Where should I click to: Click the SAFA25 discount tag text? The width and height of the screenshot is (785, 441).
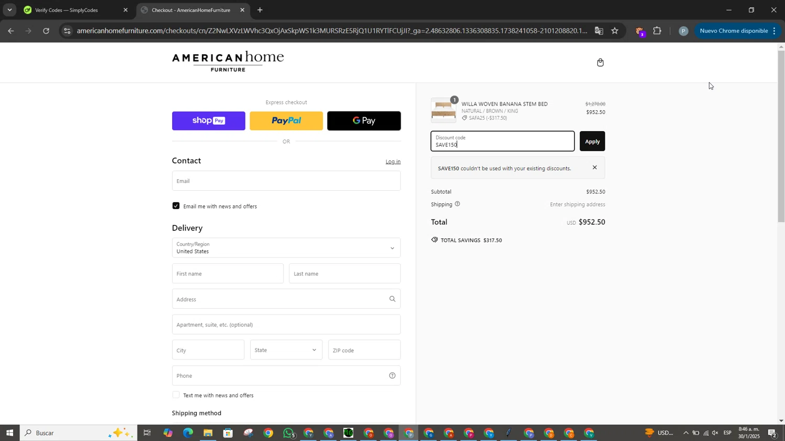(488, 118)
